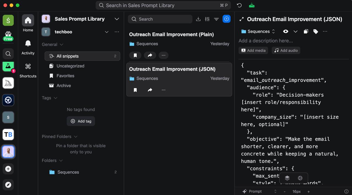Screen dimensions: 352x195
Task: Open the Sequences folder selector dropdown
Action: pos(258,32)
